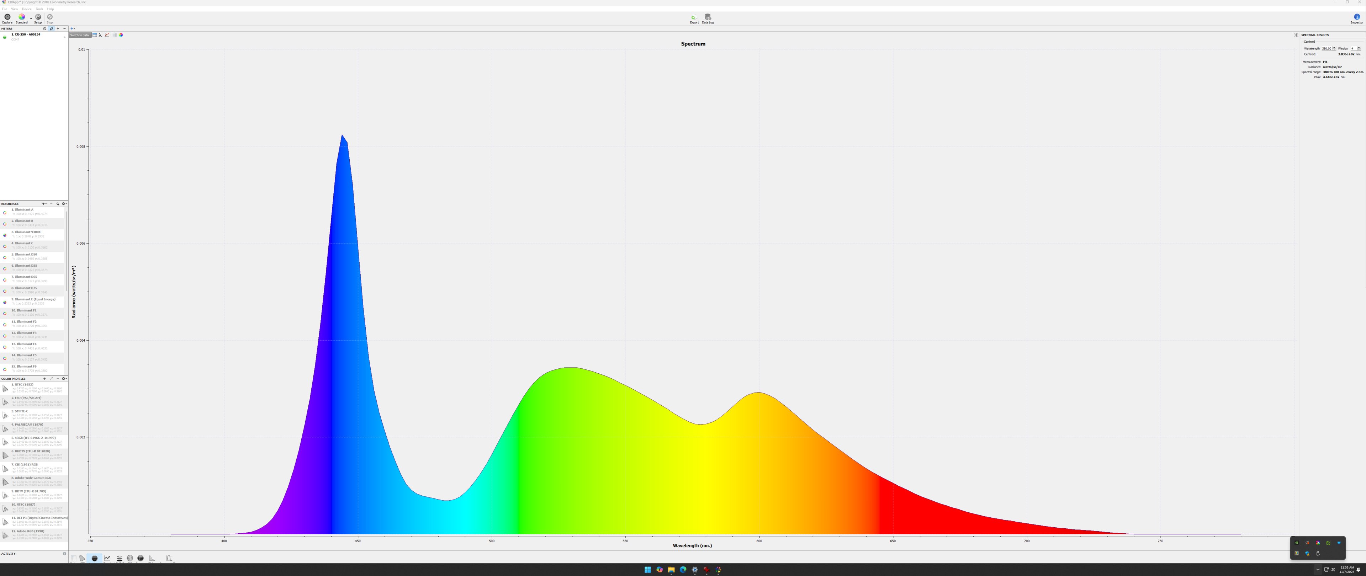Screen dimensions: 1366x576
Task: Open the Color Profiles gear settings dropdown
Action: coord(64,378)
